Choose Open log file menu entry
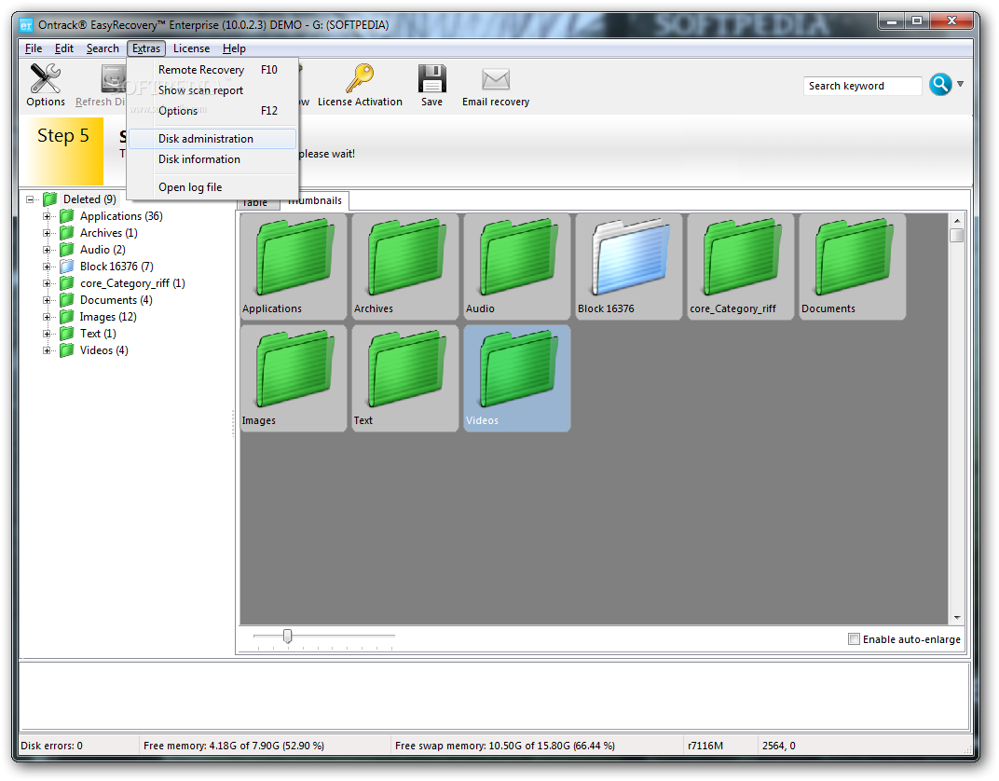 [x=213, y=186]
